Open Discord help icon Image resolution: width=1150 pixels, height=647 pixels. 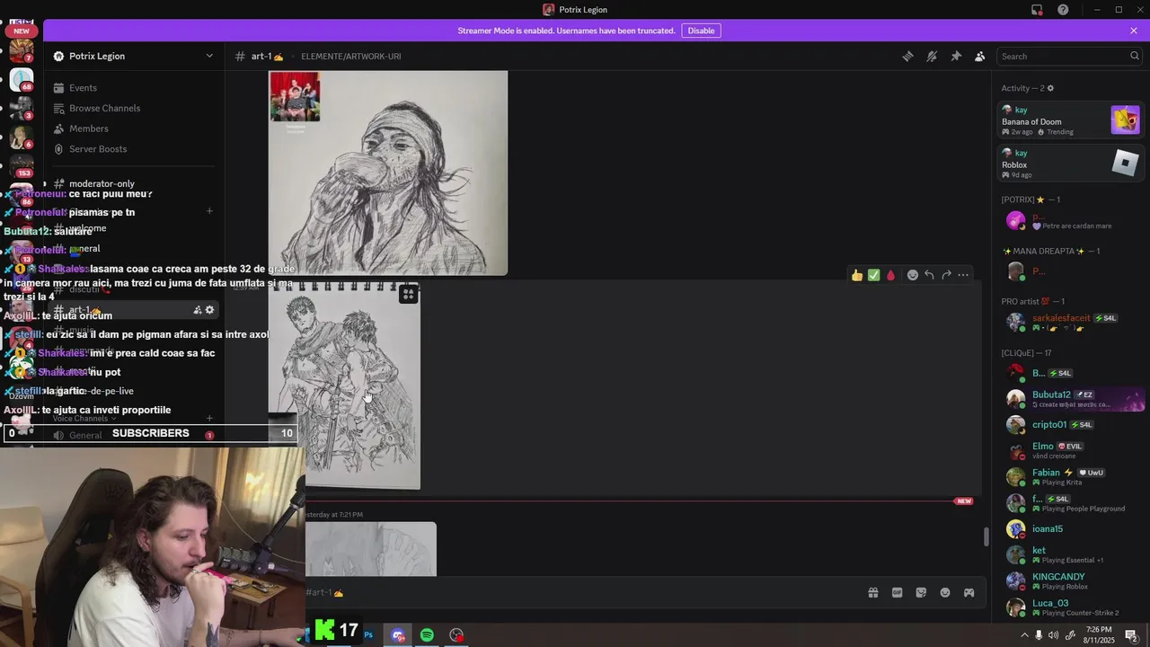click(x=1063, y=10)
